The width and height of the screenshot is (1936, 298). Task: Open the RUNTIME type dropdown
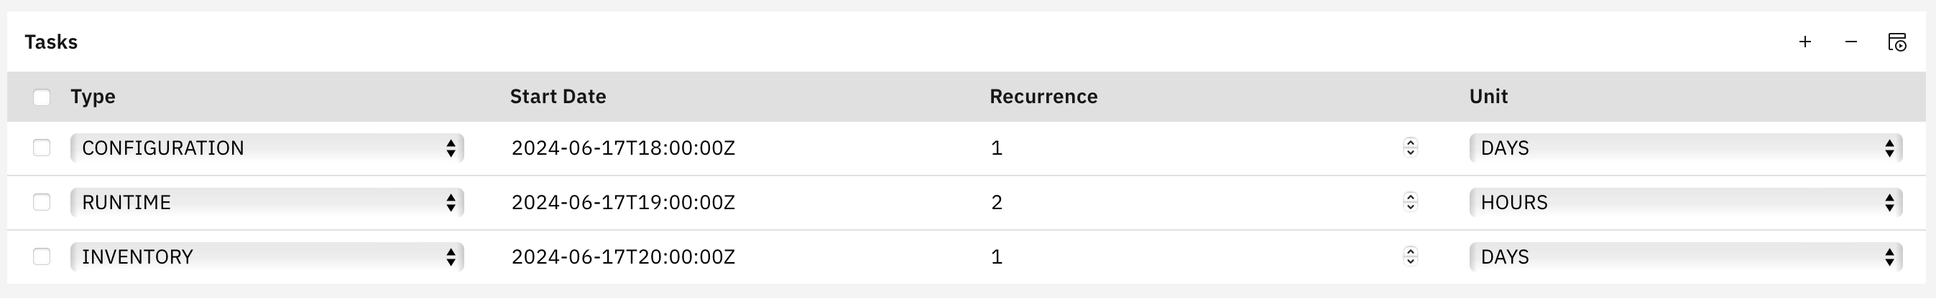[x=267, y=202]
